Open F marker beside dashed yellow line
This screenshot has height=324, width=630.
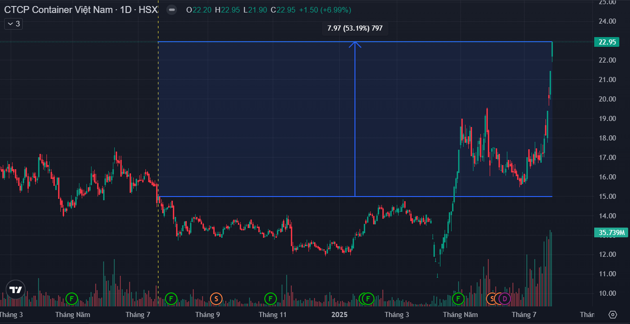click(171, 299)
